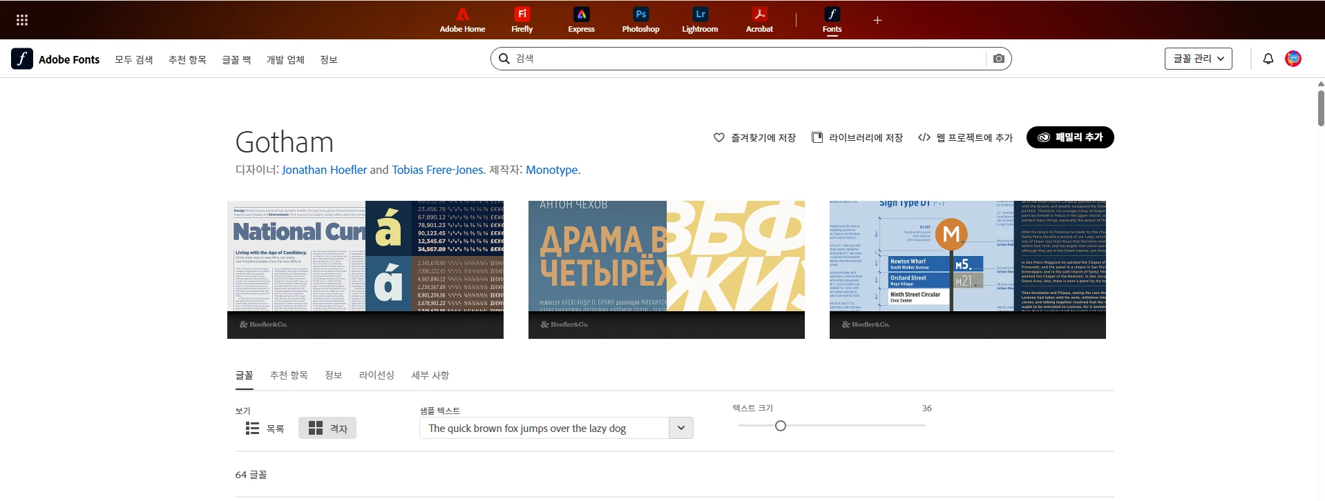
Task: Open Lightroom app icon
Action: point(700,20)
